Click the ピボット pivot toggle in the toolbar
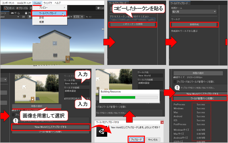The width and height of the screenshot is (228, 143). coord(9,8)
